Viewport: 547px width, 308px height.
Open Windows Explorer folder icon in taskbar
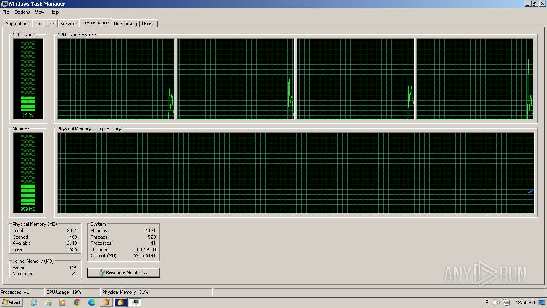[x=48, y=302]
